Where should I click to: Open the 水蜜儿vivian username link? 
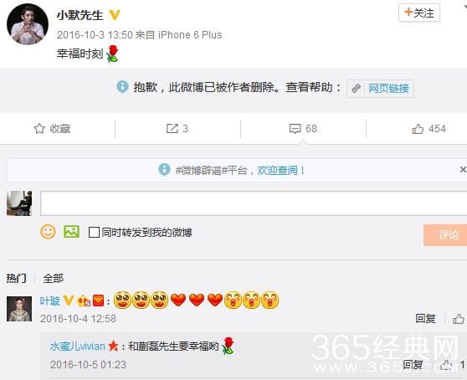pos(77,347)
